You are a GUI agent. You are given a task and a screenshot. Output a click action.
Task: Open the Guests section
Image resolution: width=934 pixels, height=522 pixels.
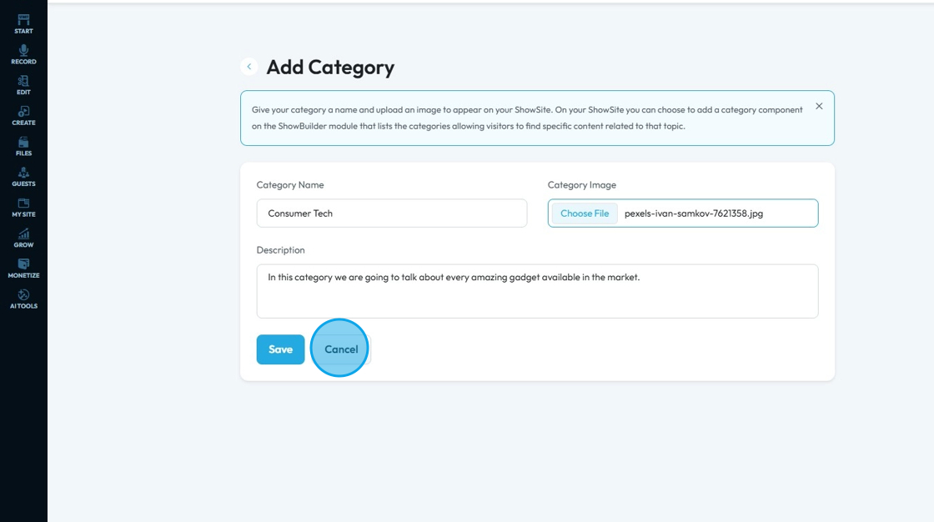(23, 177)
